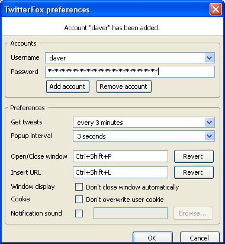Image resolution: width=225 pixels, height=244 pixels.
Task: Click the "Get tweets" label
Action: pyautogui.click(x=27, y=122)
